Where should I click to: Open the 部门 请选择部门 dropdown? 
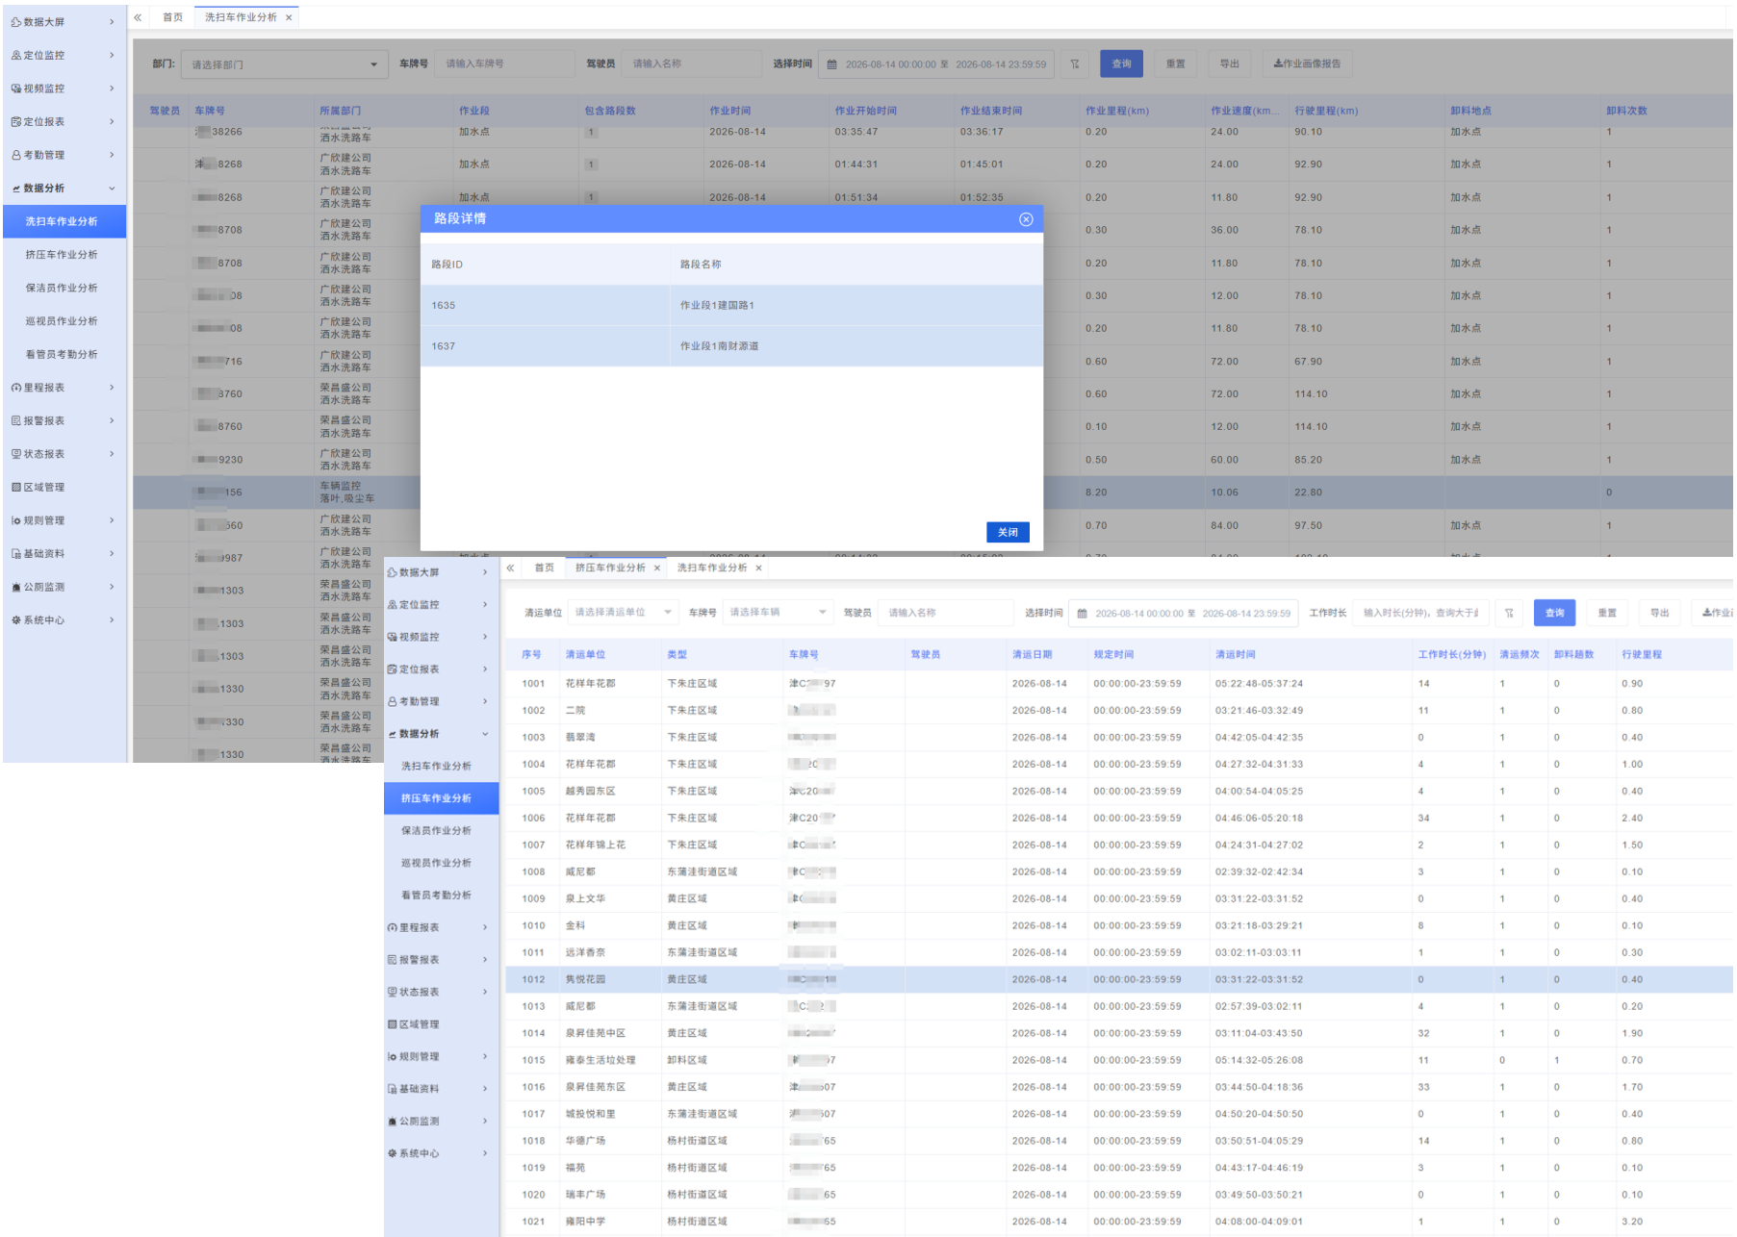[x=284, y=64]
